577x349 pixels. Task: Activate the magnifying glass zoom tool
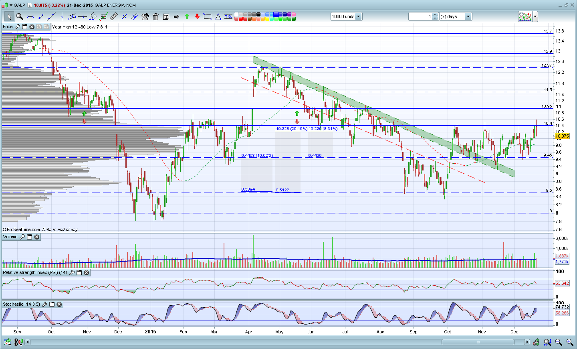20,16
